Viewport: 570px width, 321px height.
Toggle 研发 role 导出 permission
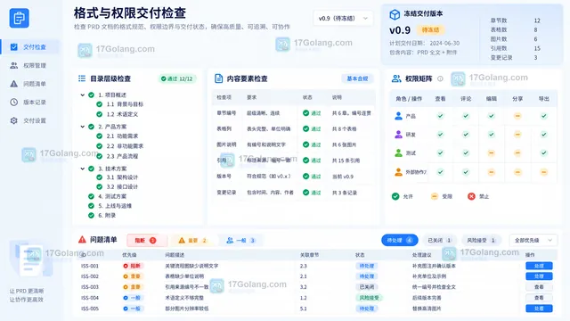point(543,135)
